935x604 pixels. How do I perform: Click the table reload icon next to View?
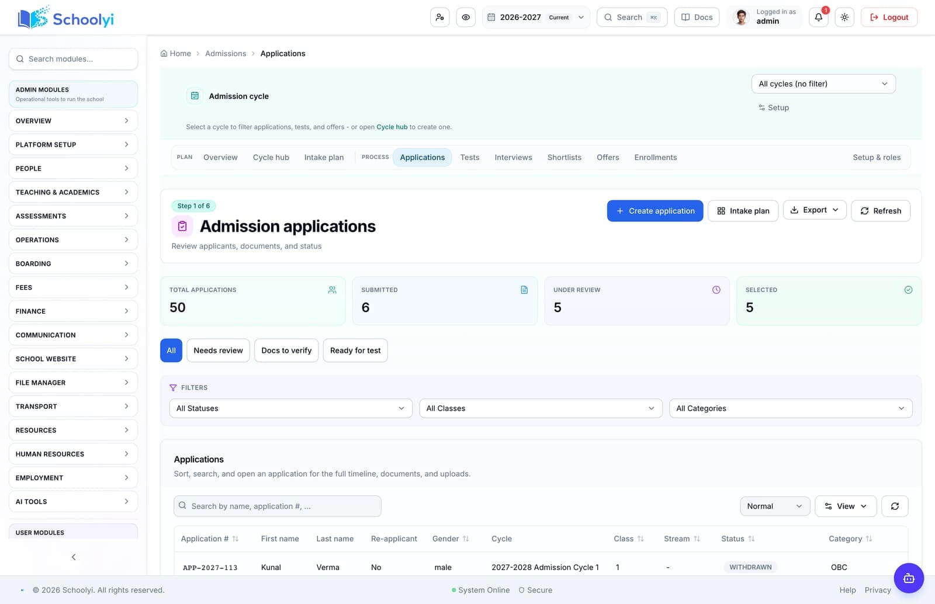[895, 506]
